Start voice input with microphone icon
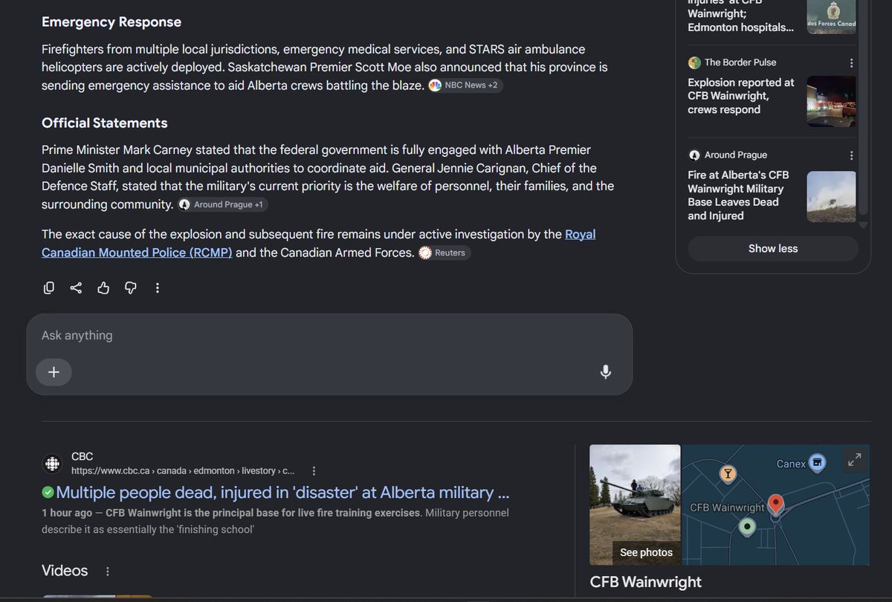Image resolution: width=892 pixels, height=602 pixels. point(606,372)
